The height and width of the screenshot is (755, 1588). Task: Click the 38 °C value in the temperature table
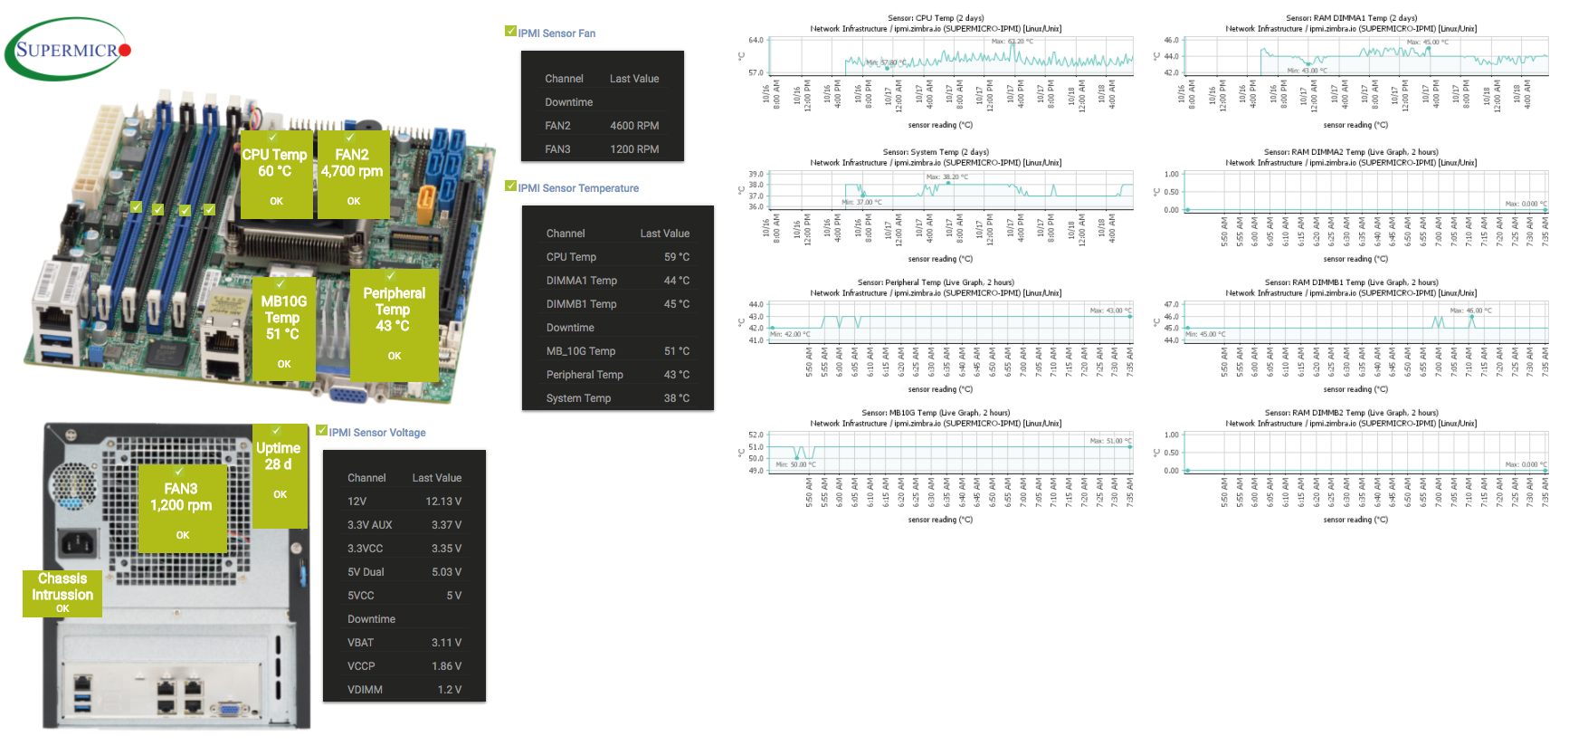point(677,398)
